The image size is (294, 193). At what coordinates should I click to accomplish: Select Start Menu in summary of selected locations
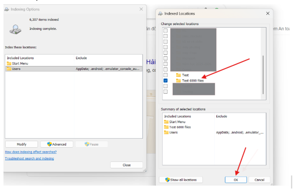(x=177, y=122)
